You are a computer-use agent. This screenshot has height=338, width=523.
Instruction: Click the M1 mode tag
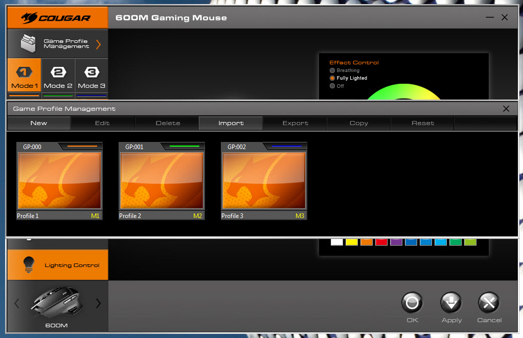pyautogui.click(x=95, y=216)
